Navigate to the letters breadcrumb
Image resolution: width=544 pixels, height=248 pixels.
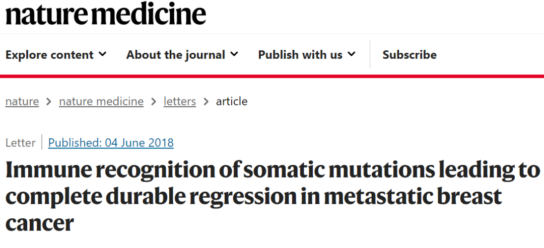point(180,101)
